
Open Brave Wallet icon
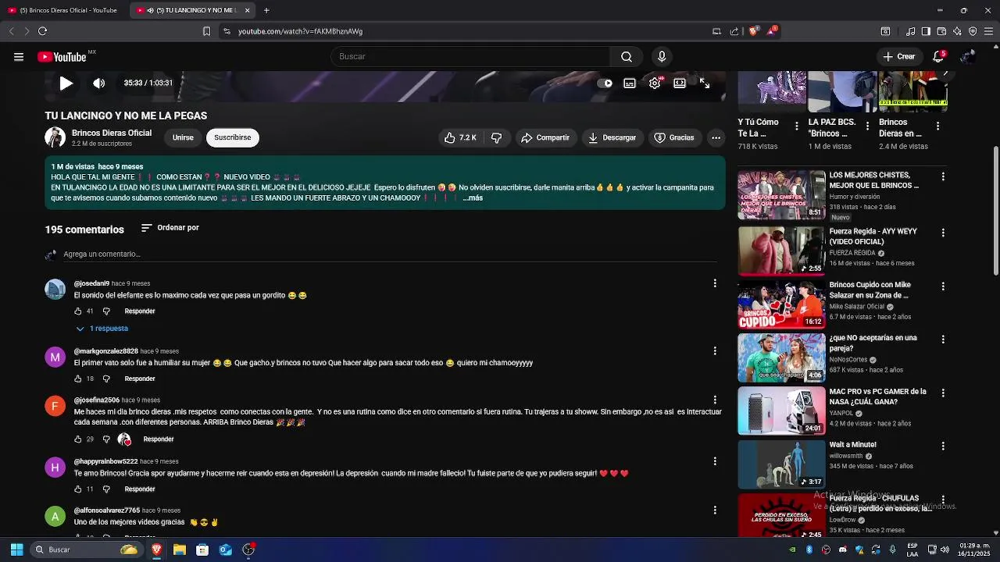pyautogui.click(x=941, y=31)
